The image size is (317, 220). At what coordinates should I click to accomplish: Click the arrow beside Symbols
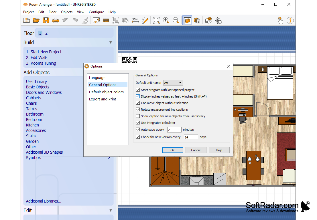click(x=109, y=158)
